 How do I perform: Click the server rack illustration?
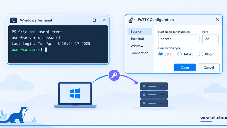(154, 95)
